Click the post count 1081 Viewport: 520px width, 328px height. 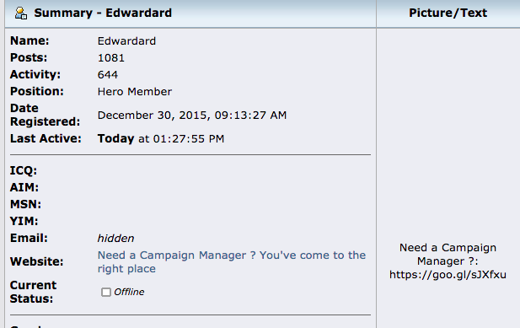pos(110,58)
